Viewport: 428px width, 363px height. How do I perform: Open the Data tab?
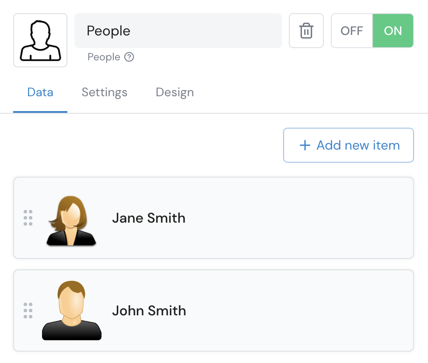pyautogui.click(x=40, y=92)
